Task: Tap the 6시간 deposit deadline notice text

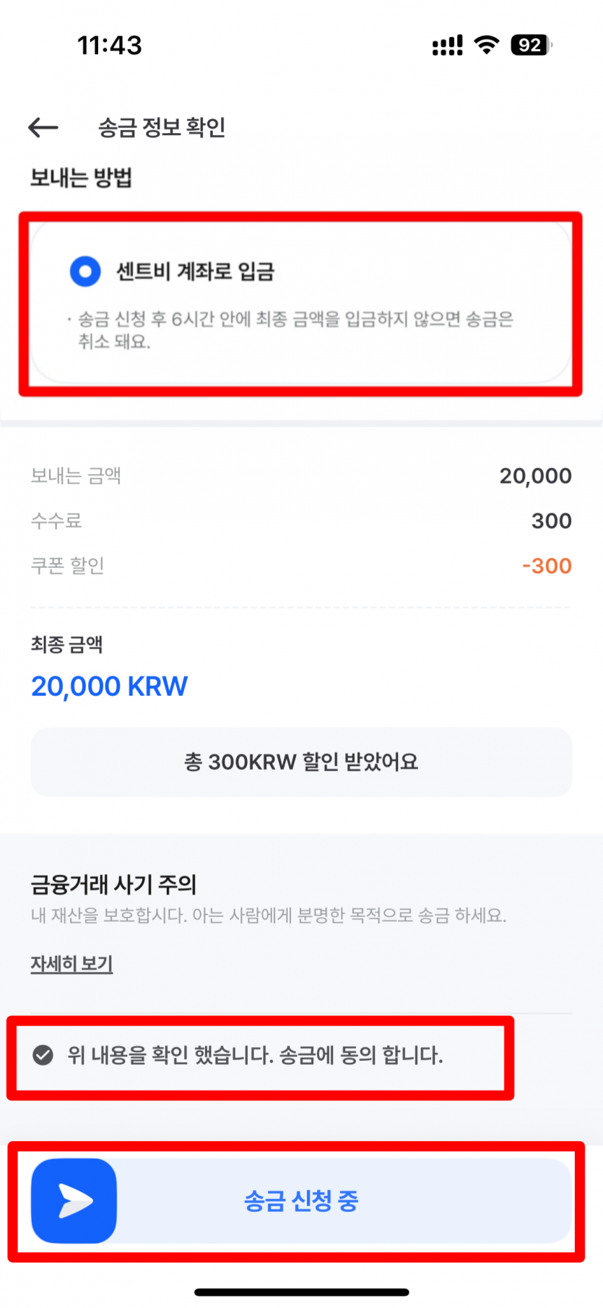Action: (295, 330)
